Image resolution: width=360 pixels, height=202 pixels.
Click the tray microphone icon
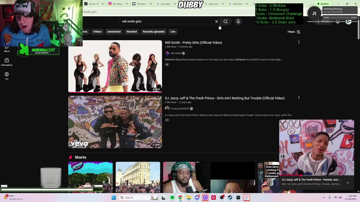(330, 198)
